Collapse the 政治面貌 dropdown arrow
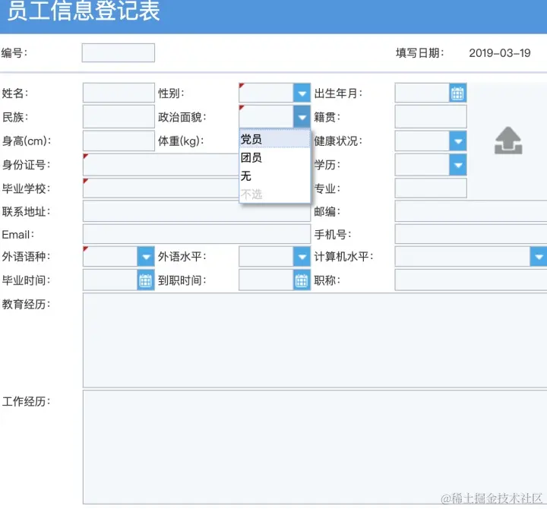 pos(302,117)
